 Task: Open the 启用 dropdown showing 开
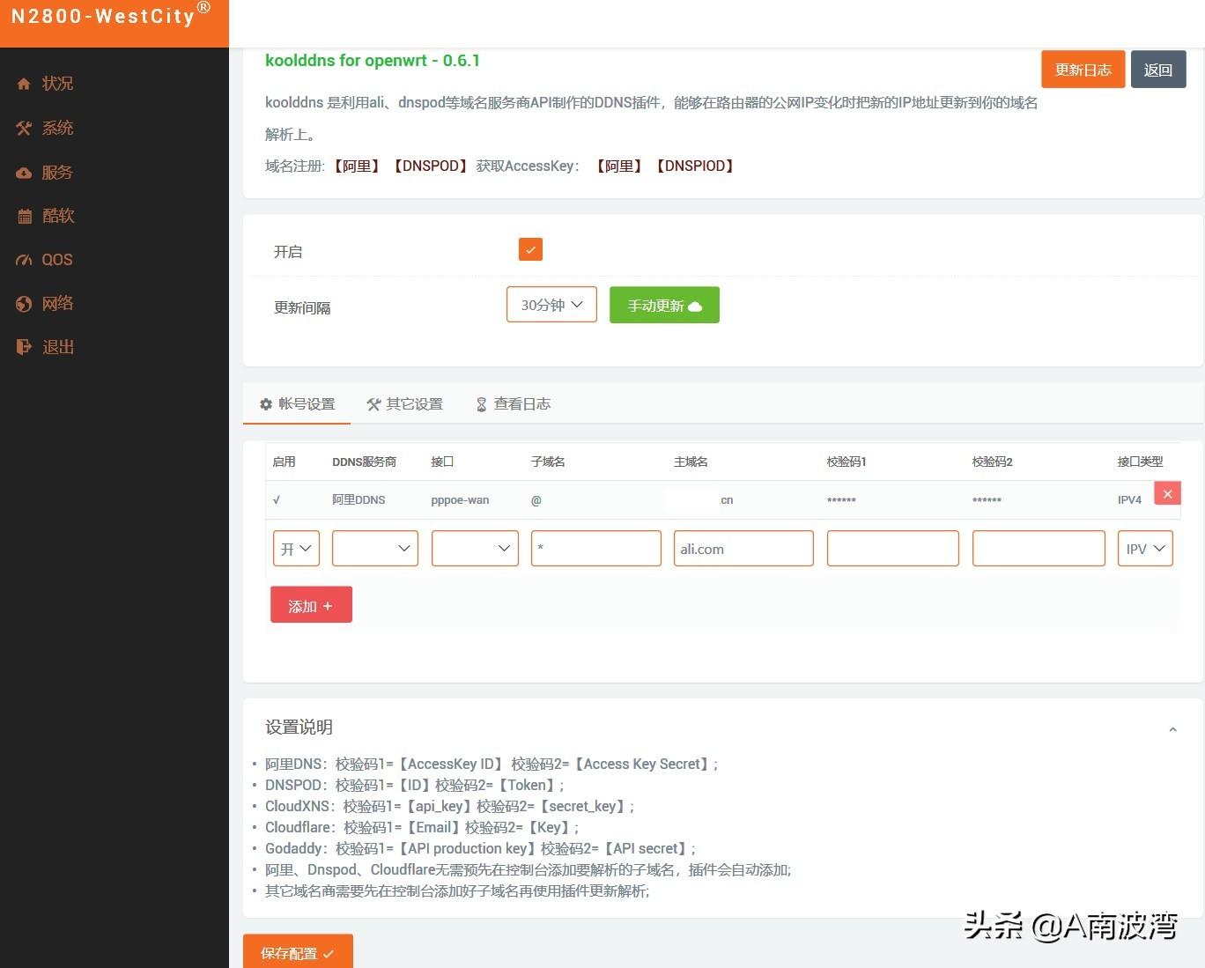(x=296, y=549)
